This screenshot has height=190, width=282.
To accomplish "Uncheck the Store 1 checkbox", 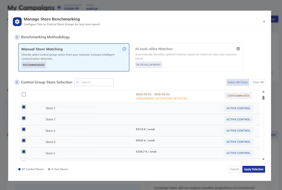I will coord(24,107).
